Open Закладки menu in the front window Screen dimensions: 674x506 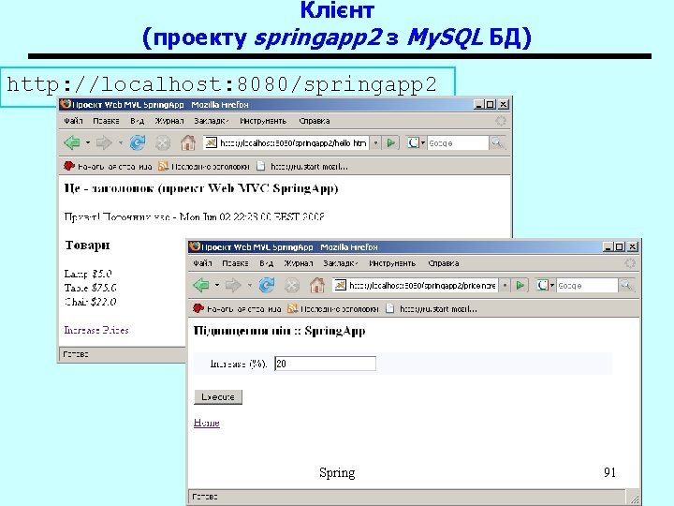coord(341,263)
